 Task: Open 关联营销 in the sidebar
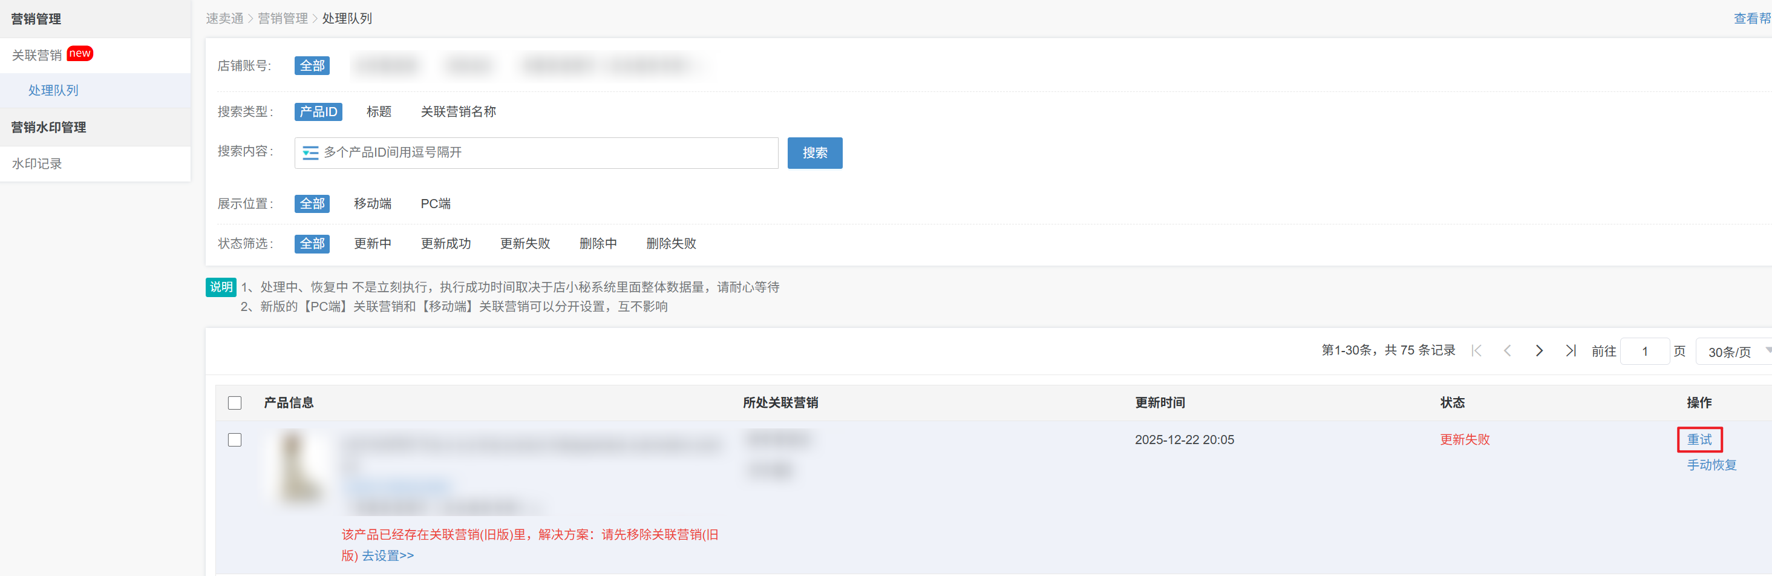tap(37, 55)
